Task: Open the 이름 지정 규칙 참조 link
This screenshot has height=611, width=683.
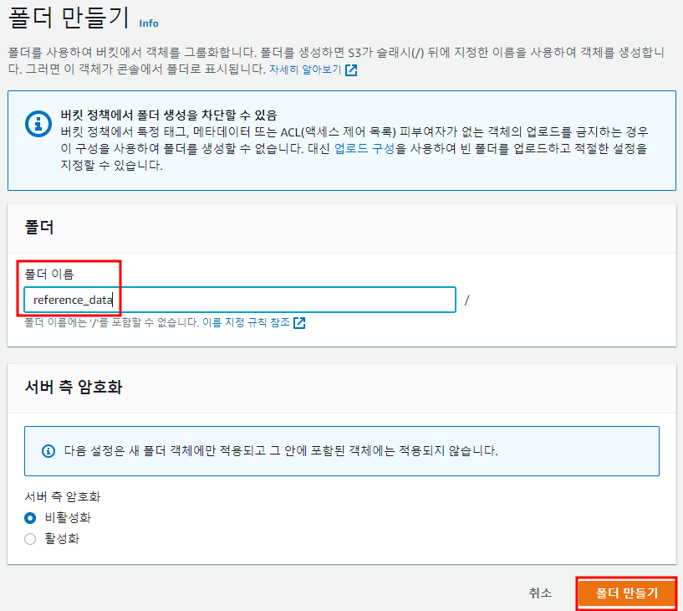Action: (246, 322)
